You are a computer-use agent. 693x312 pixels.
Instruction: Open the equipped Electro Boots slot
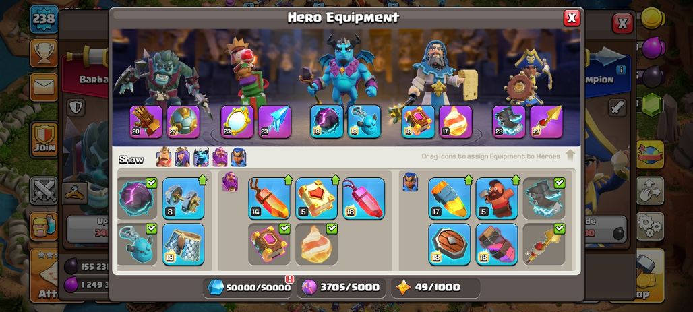[509, 122]
